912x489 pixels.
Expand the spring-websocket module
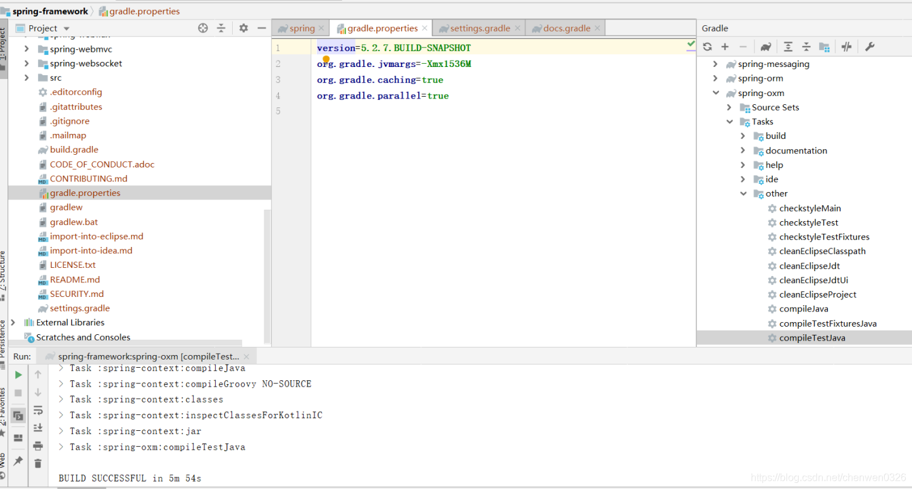27,63
